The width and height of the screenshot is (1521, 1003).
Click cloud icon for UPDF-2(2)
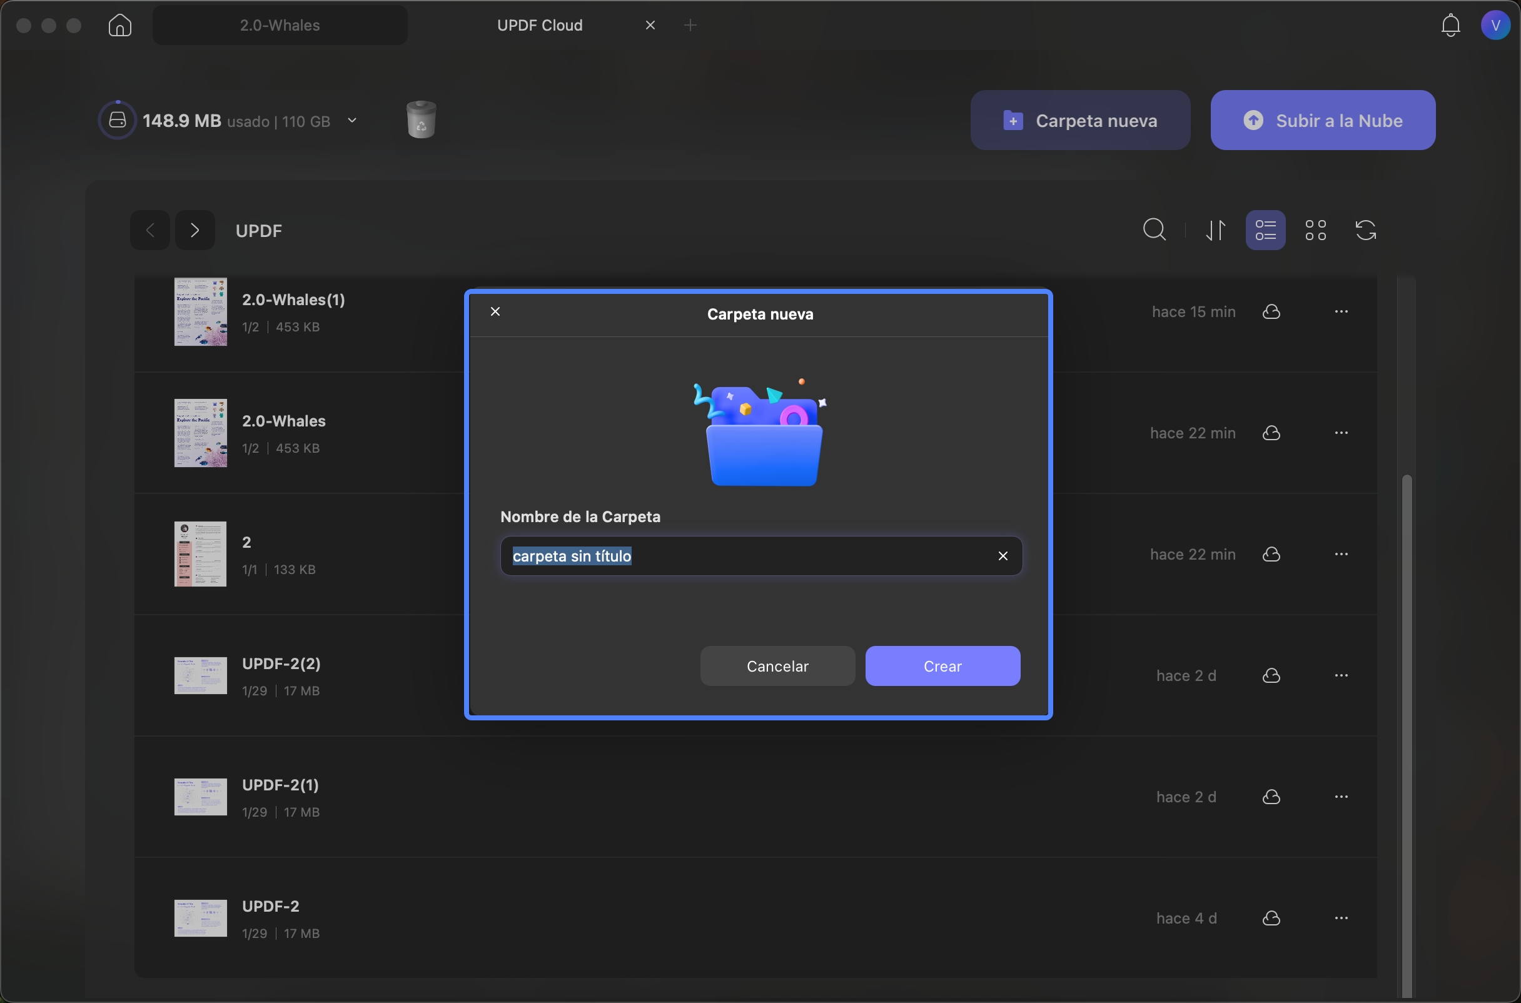1271,675
